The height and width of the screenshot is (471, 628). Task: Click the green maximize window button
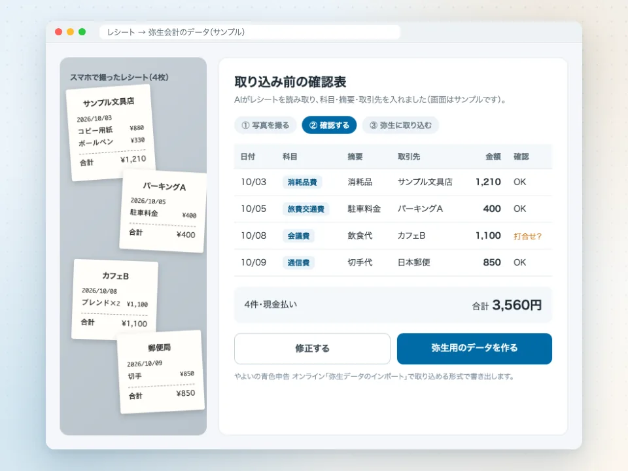point(82,31)
